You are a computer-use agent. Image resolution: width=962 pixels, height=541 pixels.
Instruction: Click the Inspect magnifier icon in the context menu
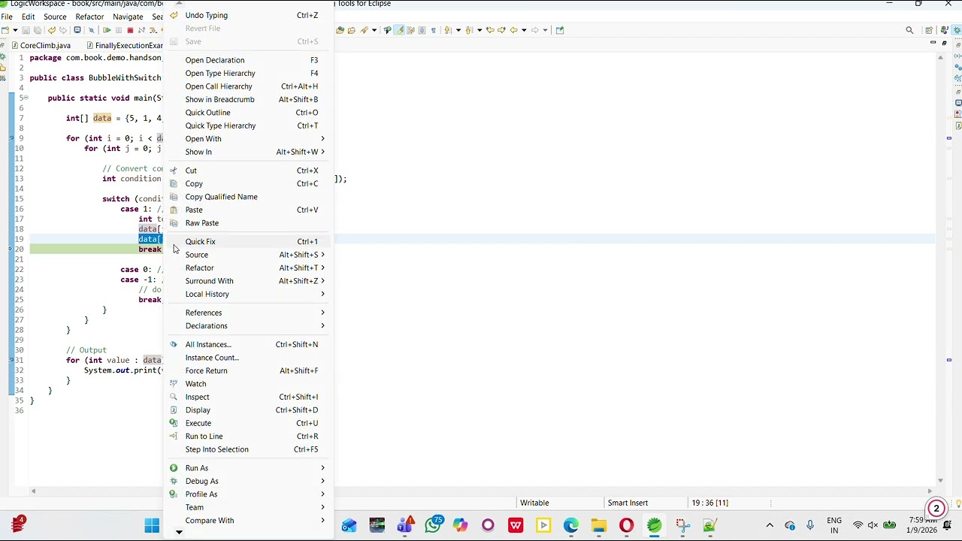pos(174,397)
